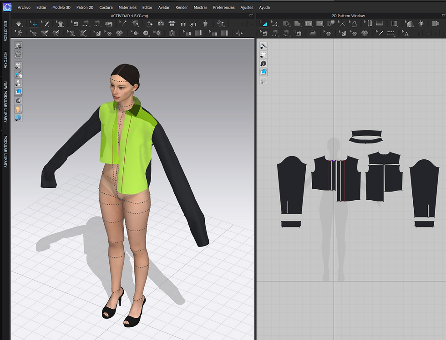
Task: Expand the HISTORIA side panel
Action: (6, 60)
